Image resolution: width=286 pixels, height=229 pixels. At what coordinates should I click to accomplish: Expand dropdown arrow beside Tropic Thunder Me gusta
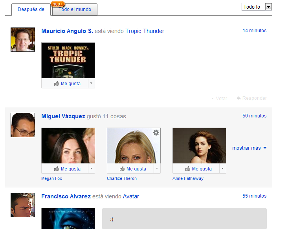click(x=92, y=83)
